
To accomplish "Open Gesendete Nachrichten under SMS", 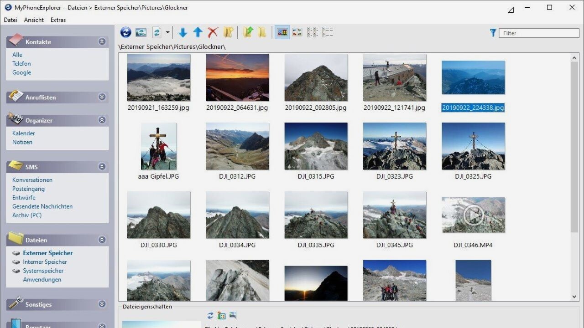I will 42,206.
